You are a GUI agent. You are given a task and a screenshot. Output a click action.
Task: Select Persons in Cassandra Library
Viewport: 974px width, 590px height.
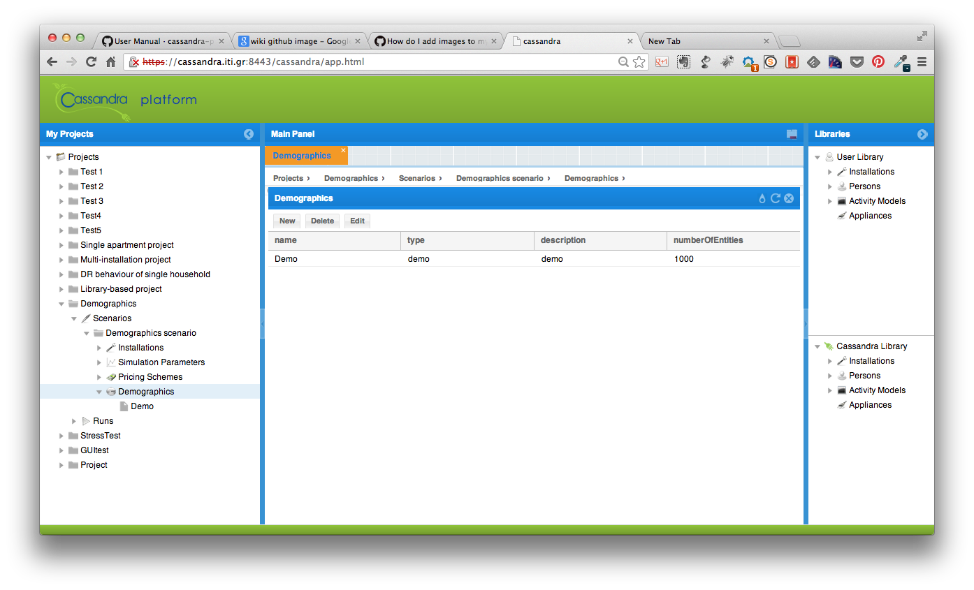coord(864,376)
